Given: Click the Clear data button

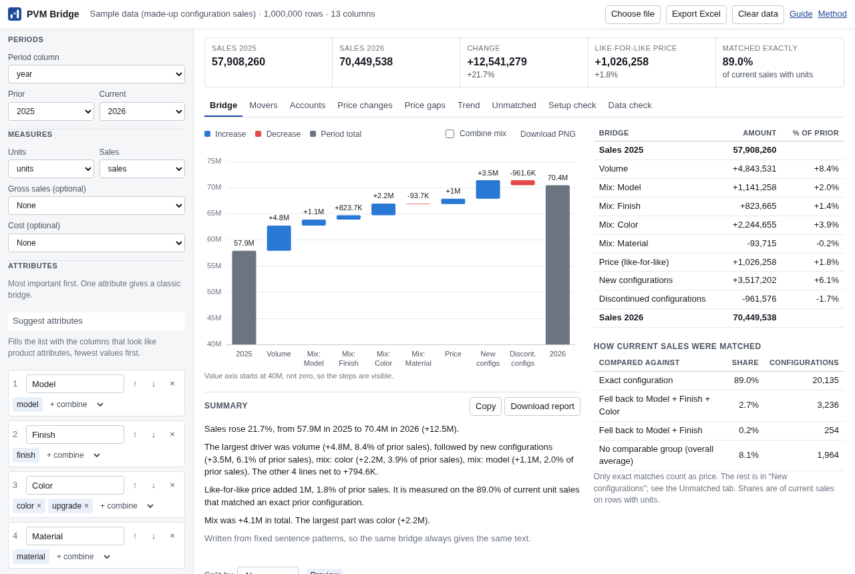Looking at the screenshot, I should (x=758, y=15).
